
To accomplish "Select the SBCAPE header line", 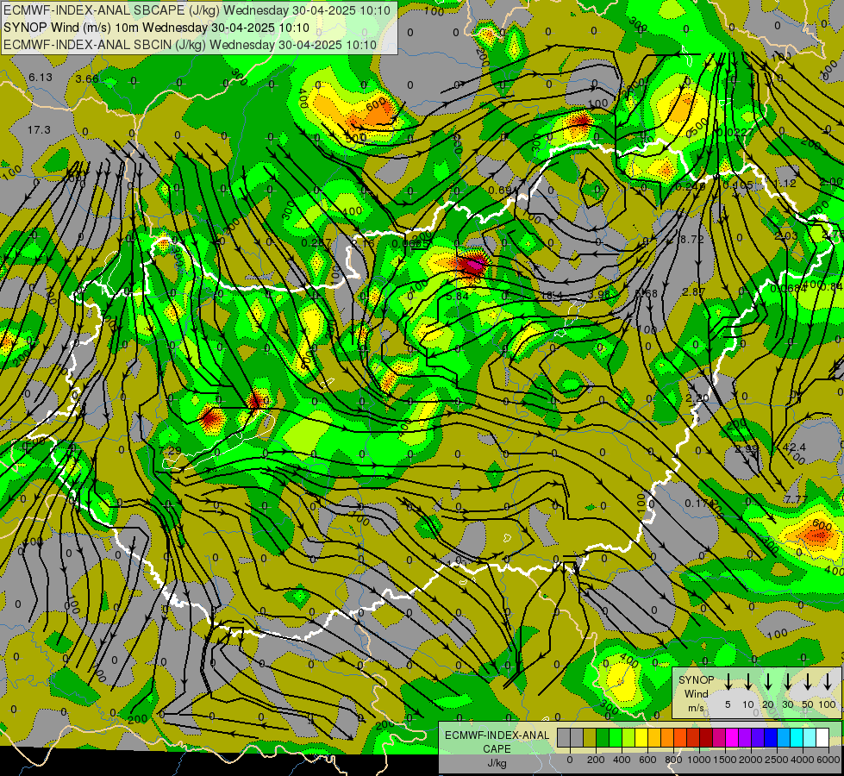I will [197, 10].
